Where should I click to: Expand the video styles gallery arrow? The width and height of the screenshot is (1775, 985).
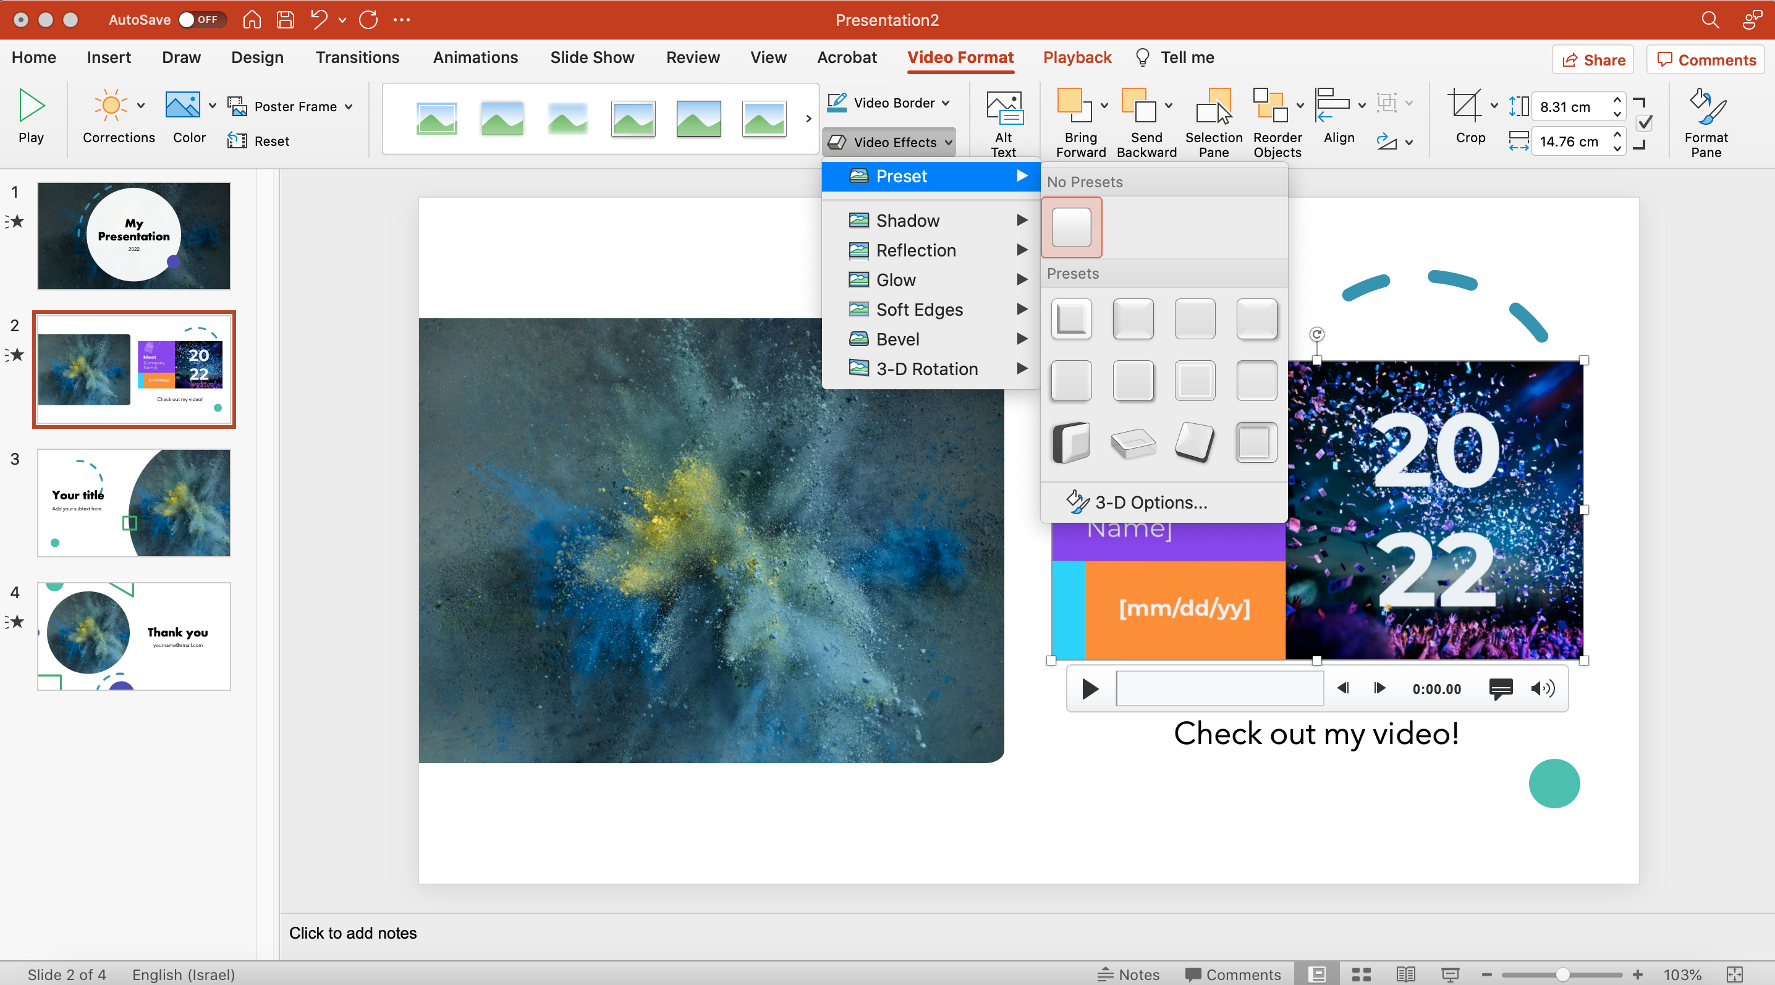click(x=808, y=119)
